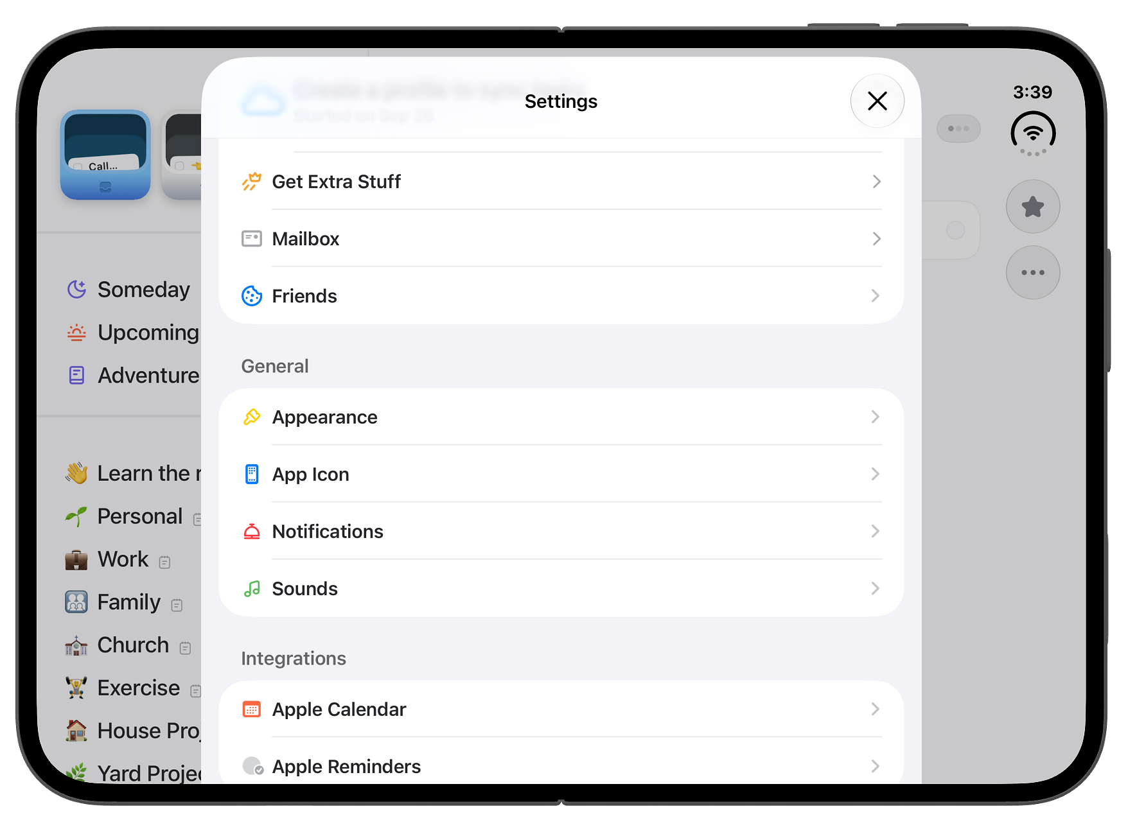Click the Adventure notebook icon

point(76,376)
